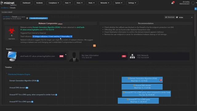Image resolution: width=197 pixels, height=111 pixels.
Task: Select the source computer monitor icon
Action: click(12, 56)
